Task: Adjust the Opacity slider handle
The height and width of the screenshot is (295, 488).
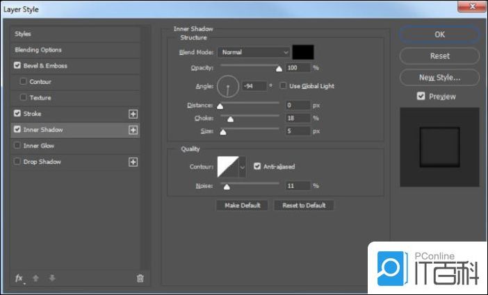Action: pos(279,69)
